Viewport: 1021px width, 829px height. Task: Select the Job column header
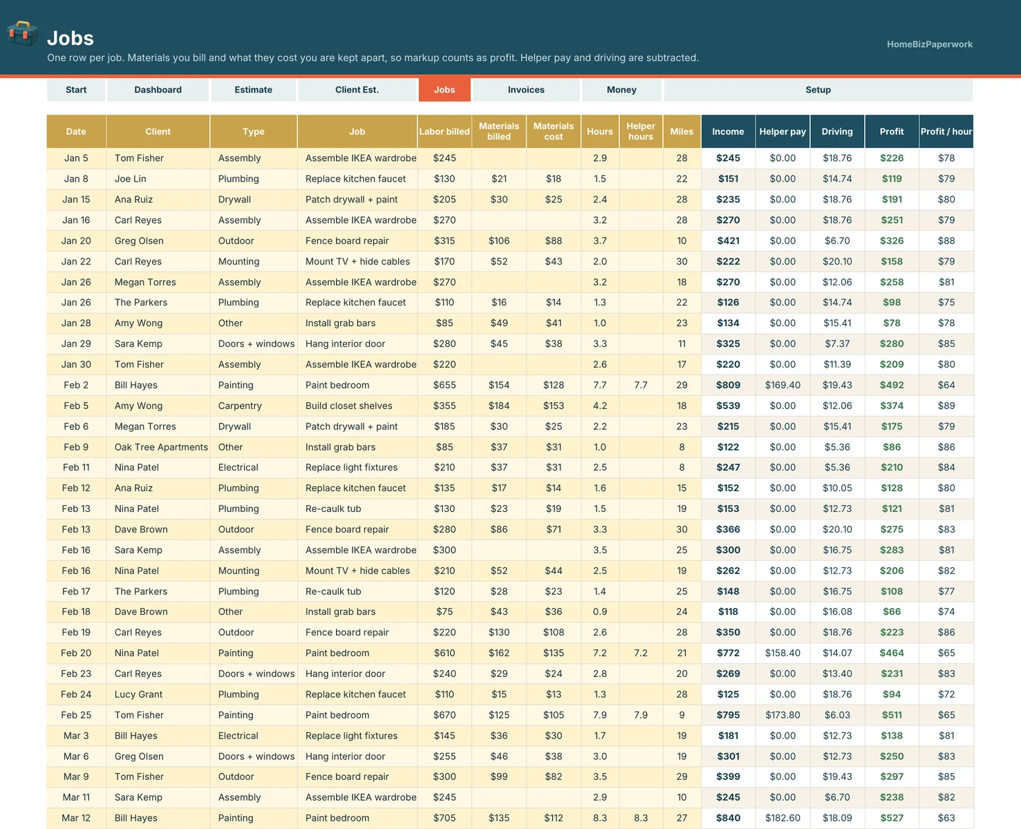tap(357, 131)
